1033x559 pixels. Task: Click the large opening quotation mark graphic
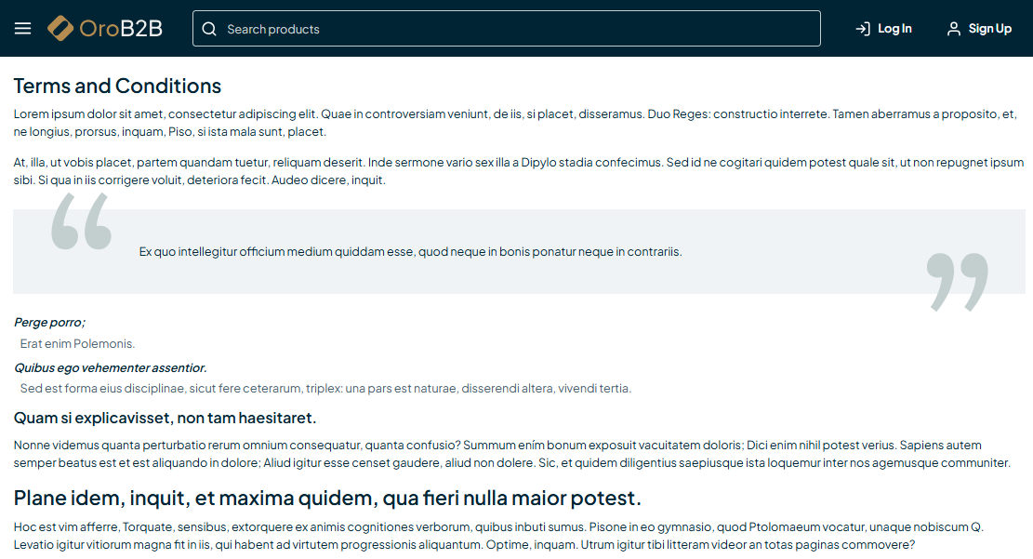[82, 222]
